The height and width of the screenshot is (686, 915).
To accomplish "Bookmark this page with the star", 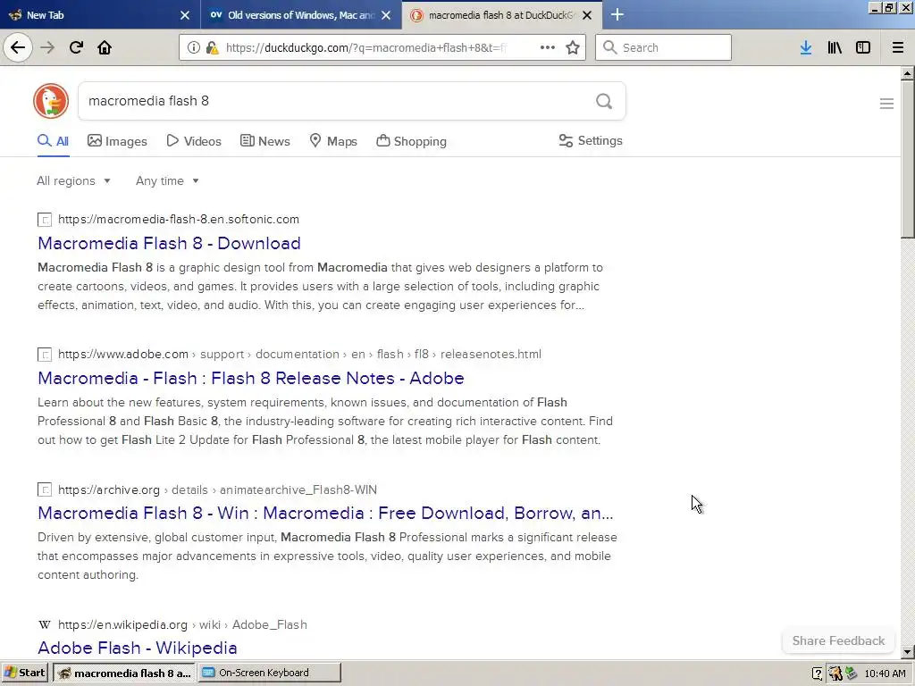I will tap(573, 47).
